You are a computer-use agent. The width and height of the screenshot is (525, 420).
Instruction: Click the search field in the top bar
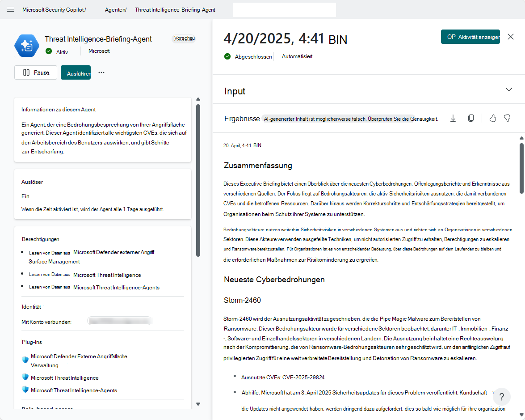pyautogui.click(x=284, y=9)
